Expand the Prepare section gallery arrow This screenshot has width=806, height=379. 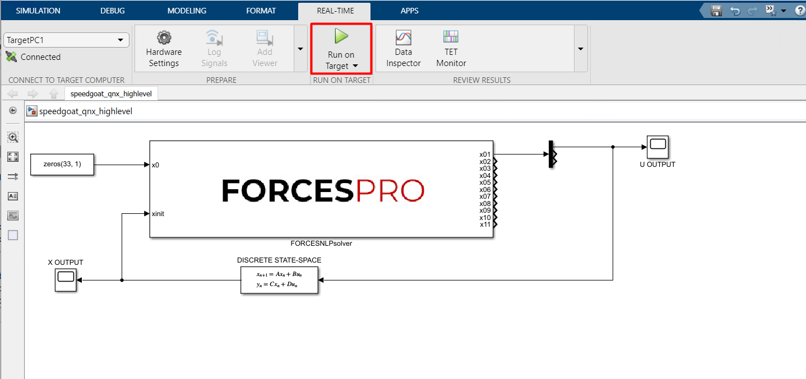(x=300, y=49)
